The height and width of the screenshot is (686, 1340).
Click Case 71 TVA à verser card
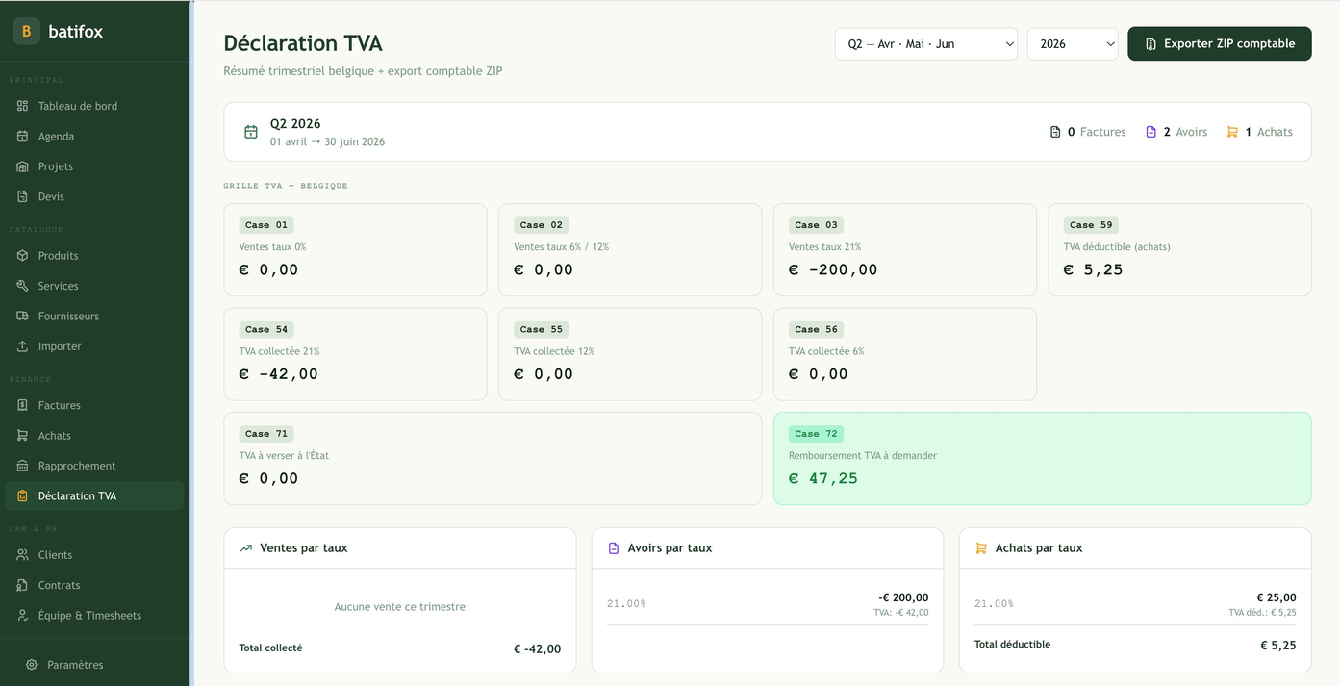[493, 459]
